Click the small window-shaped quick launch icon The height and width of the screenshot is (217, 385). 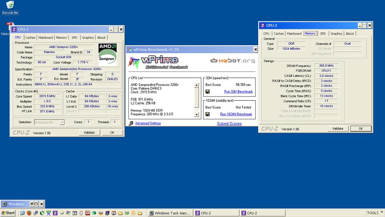(75, 213)
